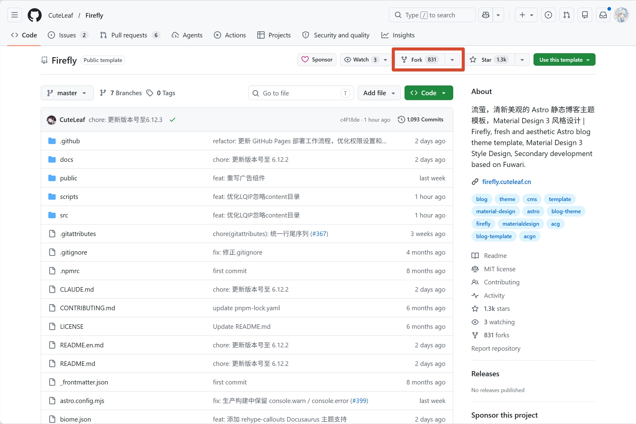Open the firefly.cuteleaf.cn website link

(x=506, y=182)
